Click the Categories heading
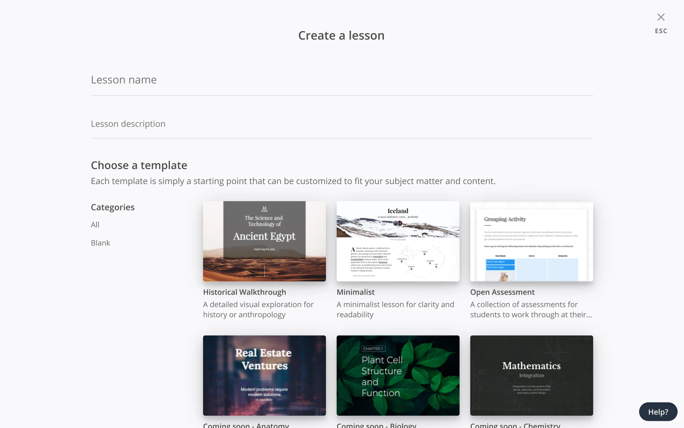The width and height of the screenshot is (684, 428). point(113,207)
